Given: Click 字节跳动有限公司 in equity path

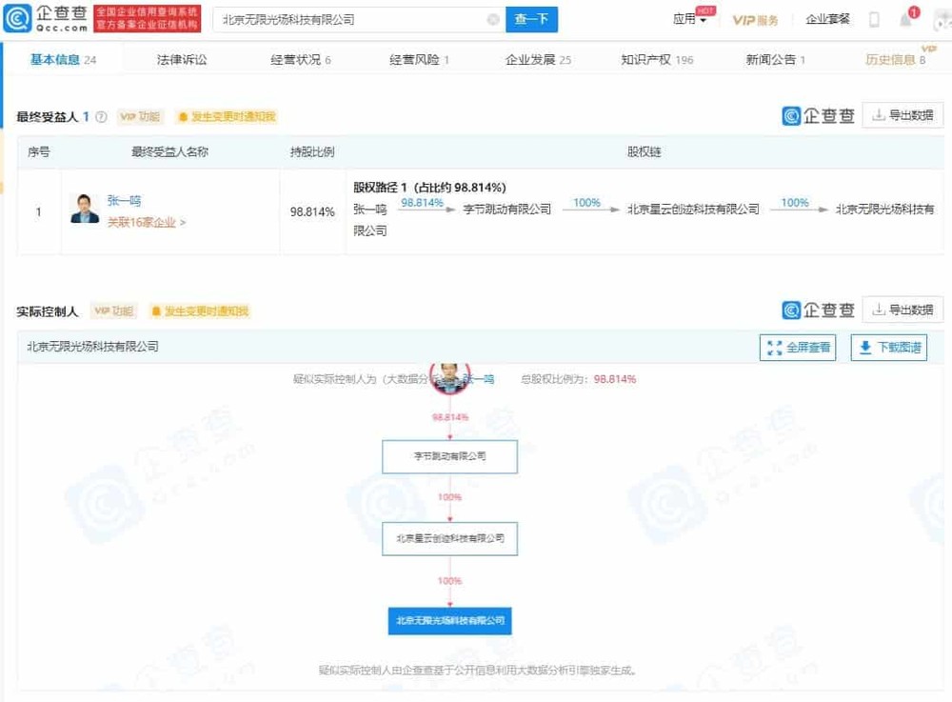Looking at the screenshot, I should click(507, 209).
